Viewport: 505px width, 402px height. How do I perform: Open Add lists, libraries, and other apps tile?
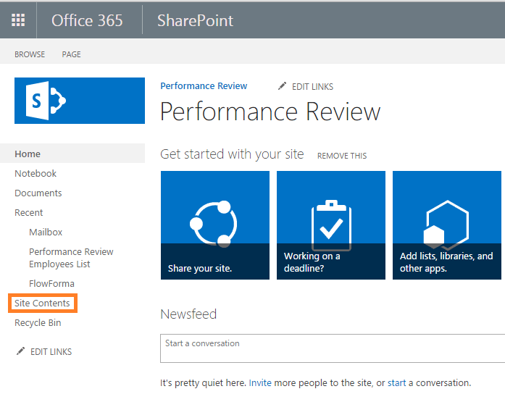tap(447, 225)
